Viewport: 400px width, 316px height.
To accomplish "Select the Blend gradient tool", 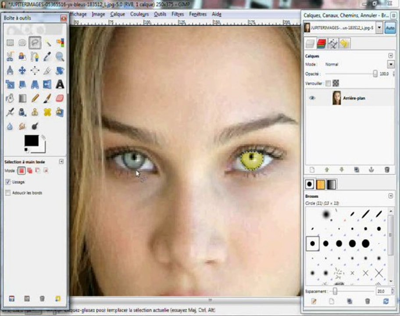I will point(22,98).
